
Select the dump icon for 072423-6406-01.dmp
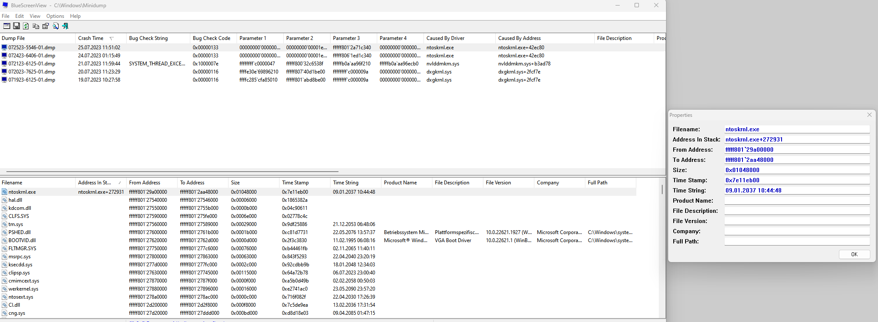(5, 56)
